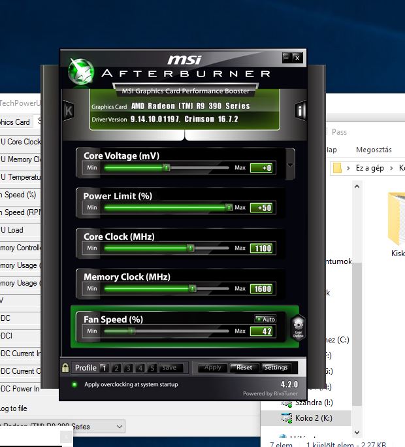
Task: Select Profile slot 4
Action: click(x=140, y=368)
